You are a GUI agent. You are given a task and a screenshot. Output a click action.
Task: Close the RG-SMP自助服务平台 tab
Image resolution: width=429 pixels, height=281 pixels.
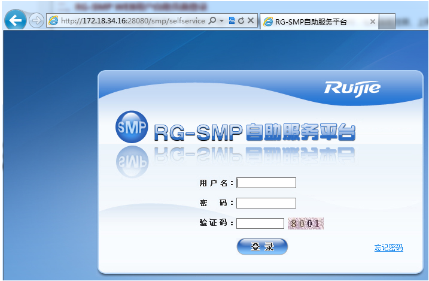point(372,22)
